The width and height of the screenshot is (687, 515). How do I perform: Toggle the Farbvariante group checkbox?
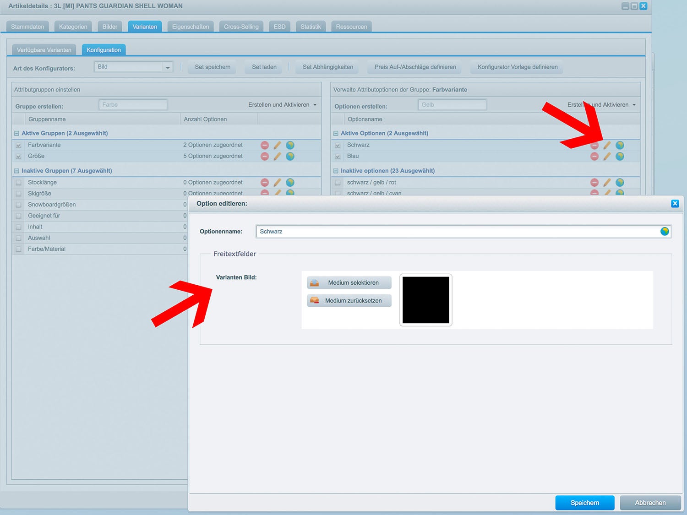(19, 145)
